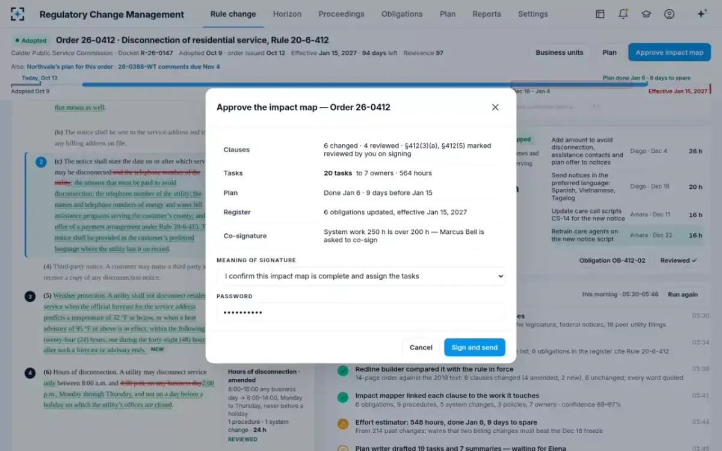Click the Plan button beside Business units
The image size is (722, 451).
[609, 52]
